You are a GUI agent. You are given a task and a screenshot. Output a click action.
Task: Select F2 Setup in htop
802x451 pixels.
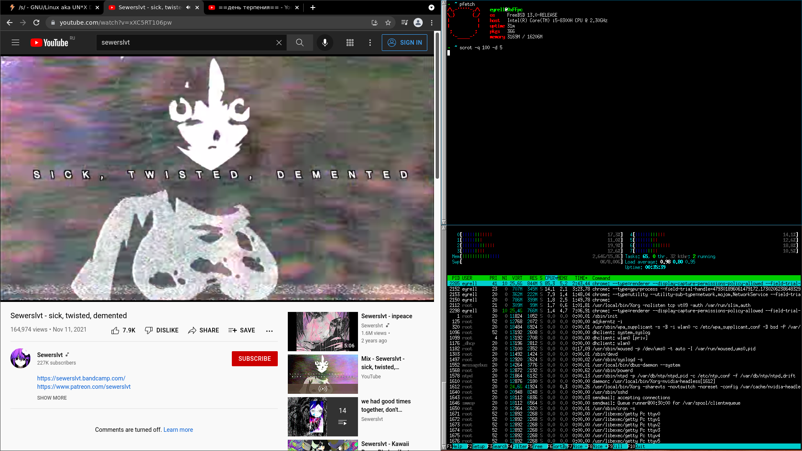coord(477,446)
